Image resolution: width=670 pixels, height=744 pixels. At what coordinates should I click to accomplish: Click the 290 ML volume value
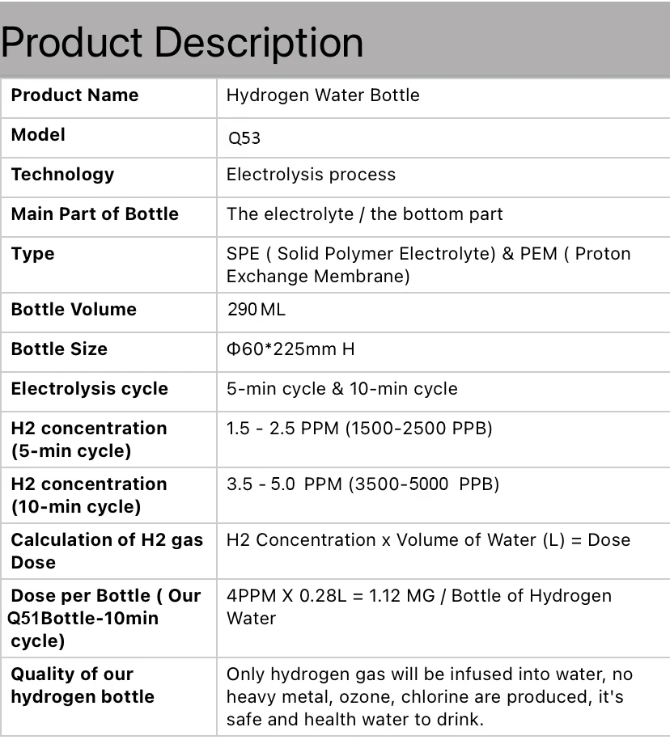(256, 310)
